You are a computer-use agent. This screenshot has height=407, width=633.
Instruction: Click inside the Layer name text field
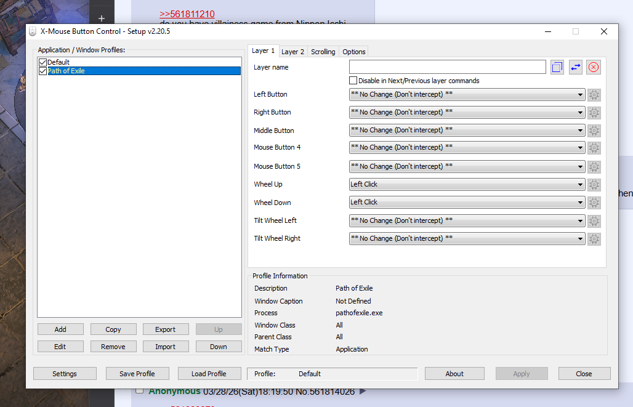[447, 67]
